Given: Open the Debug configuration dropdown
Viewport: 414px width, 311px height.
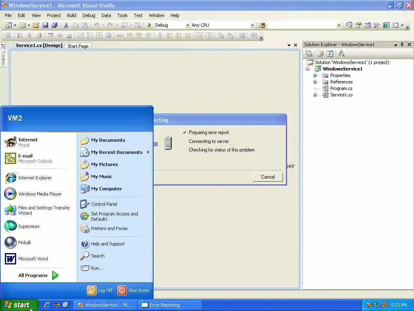Looking at the screenshot, I should point(188,25).
